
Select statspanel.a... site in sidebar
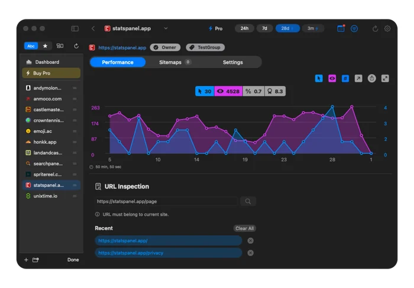point(51,185)
